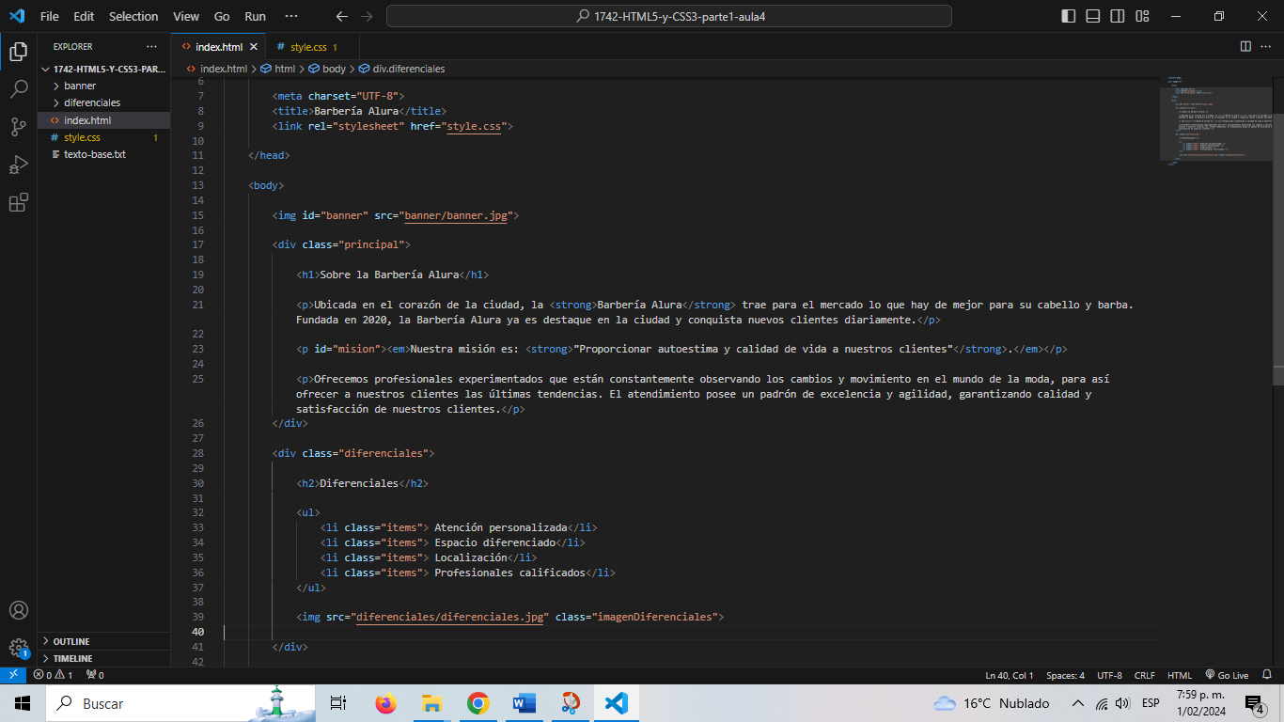The height and width of the screenshot is (722, 1284).
Task: Open Customize Layout icon
Action: coord(1142,16)
